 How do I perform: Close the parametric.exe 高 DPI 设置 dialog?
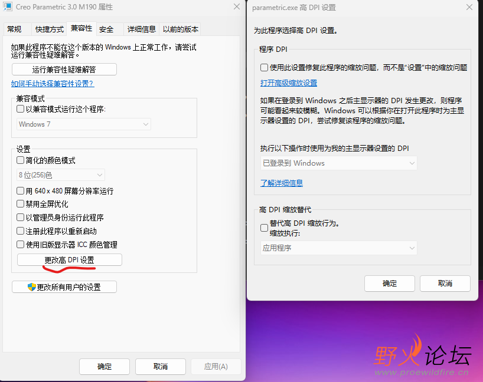tap(469, 7)
